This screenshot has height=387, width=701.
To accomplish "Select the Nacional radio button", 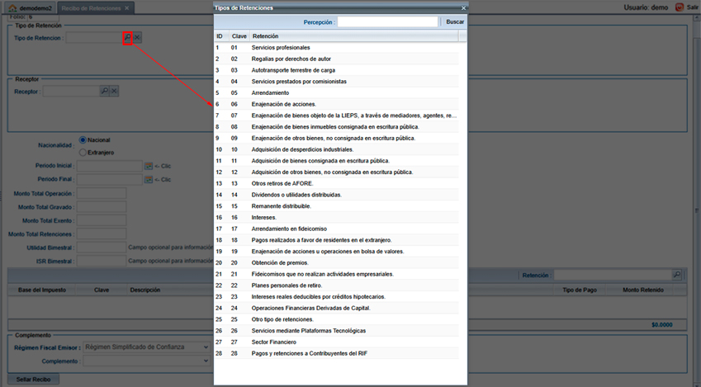I will click(83, 140).
